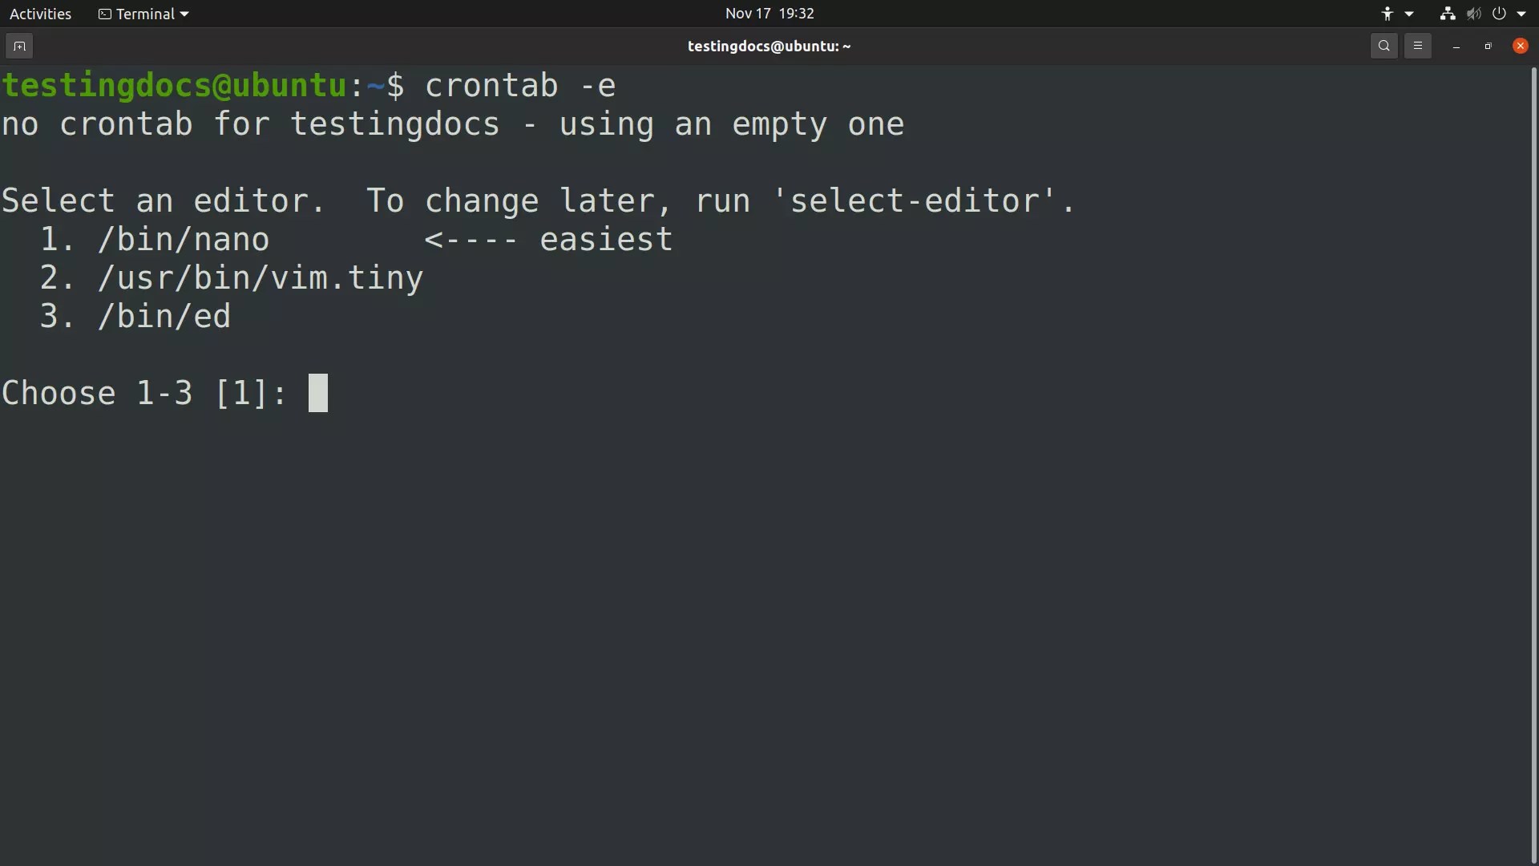The image size is (1539, 866).
Task: Minimize the terminal window
Action: 1456,47
